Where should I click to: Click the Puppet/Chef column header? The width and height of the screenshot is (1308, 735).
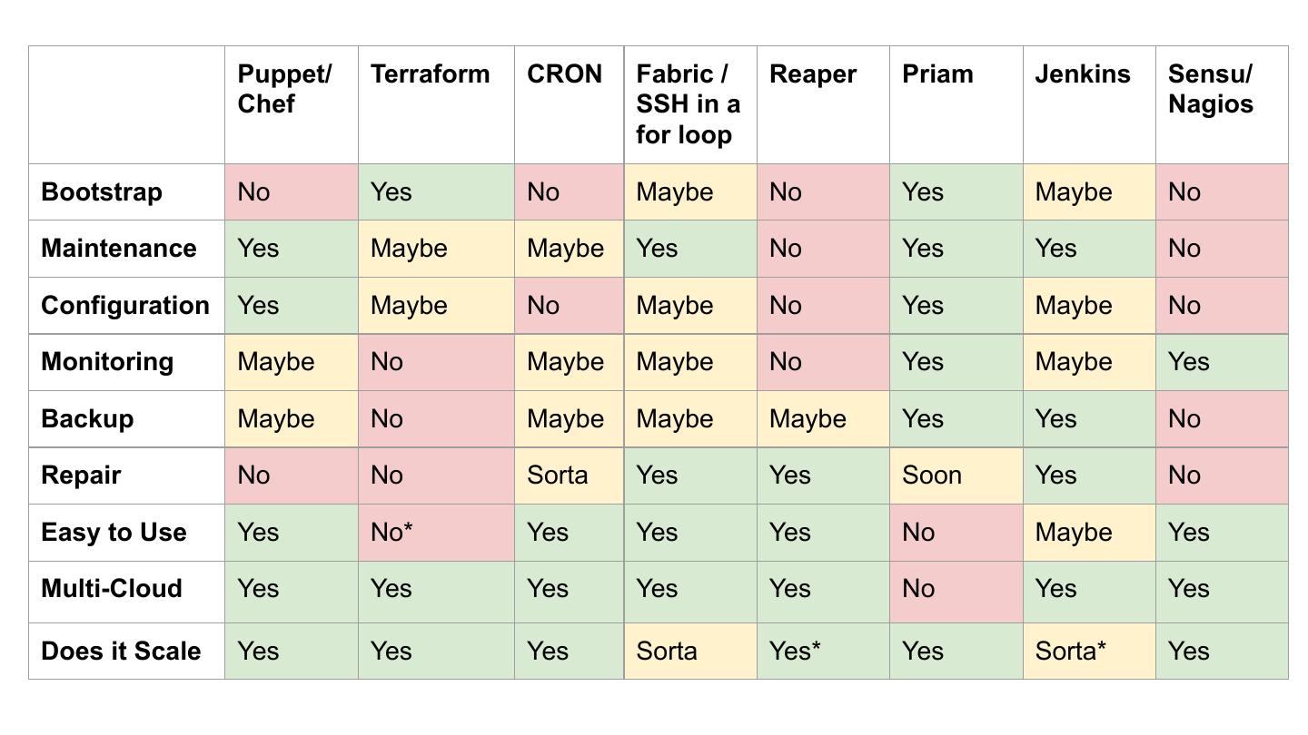pos(283,89)
